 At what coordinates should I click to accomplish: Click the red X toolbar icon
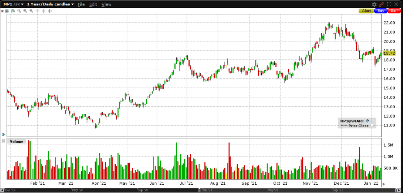(2, 11)
